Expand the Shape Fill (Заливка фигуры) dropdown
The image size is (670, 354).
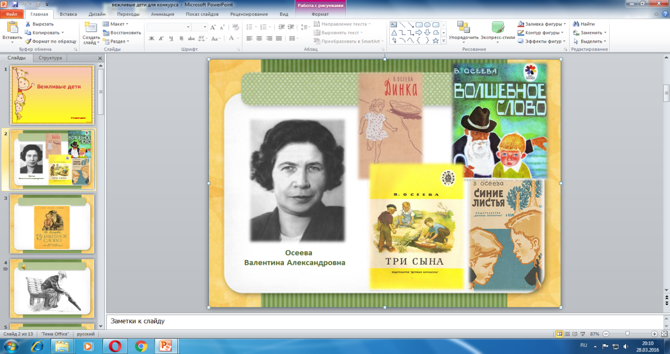(x=542, y=24)
